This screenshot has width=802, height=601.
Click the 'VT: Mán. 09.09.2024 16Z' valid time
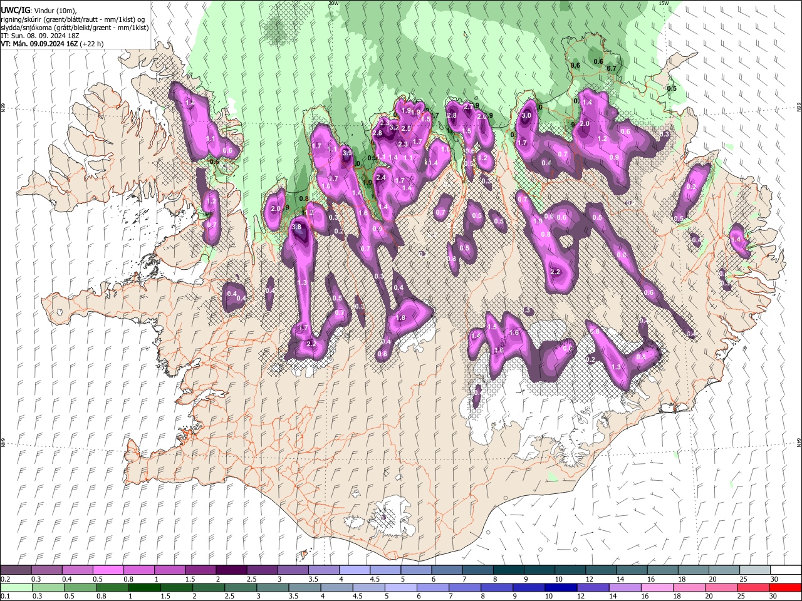39,44
